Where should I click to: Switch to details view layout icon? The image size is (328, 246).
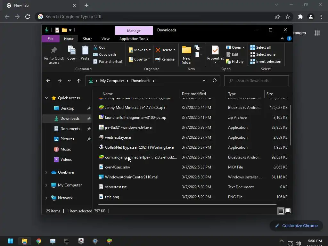click(x=281, y=211)
